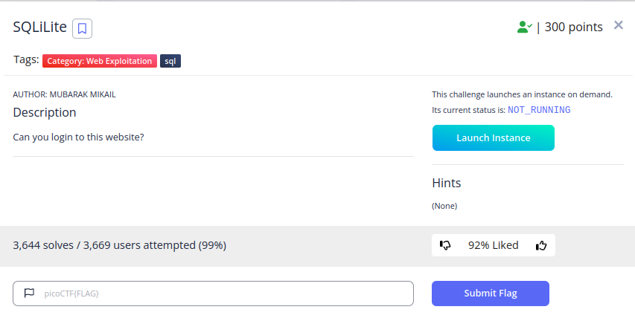
Task: Click author name Mubarak Mikail
Action: 83,94
